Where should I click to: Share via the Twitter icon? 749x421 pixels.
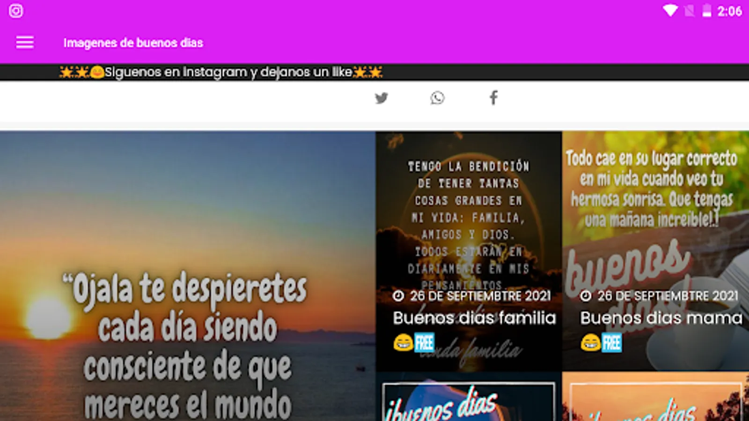[x=382, y=98]
